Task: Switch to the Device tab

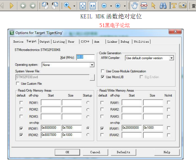Action: pyautogui.click(x=18, y=42)
